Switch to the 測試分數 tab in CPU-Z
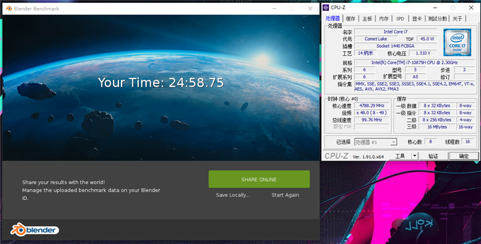The image size is (481, 244). pos(438,19)
